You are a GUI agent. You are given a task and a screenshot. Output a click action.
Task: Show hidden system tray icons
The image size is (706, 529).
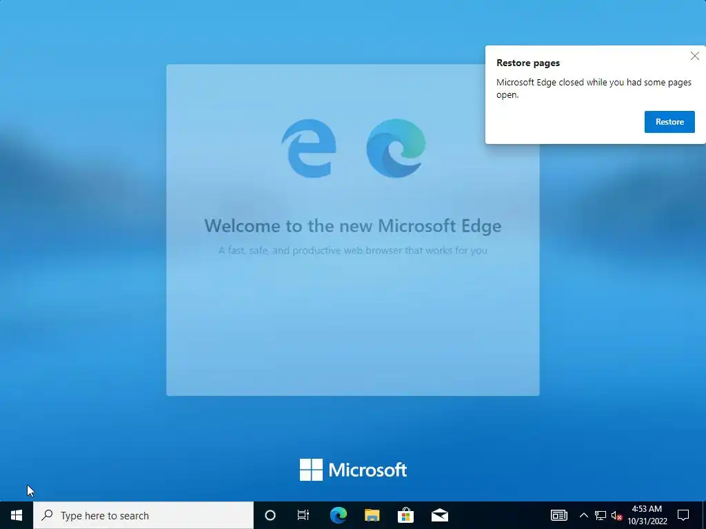(583, 515)
